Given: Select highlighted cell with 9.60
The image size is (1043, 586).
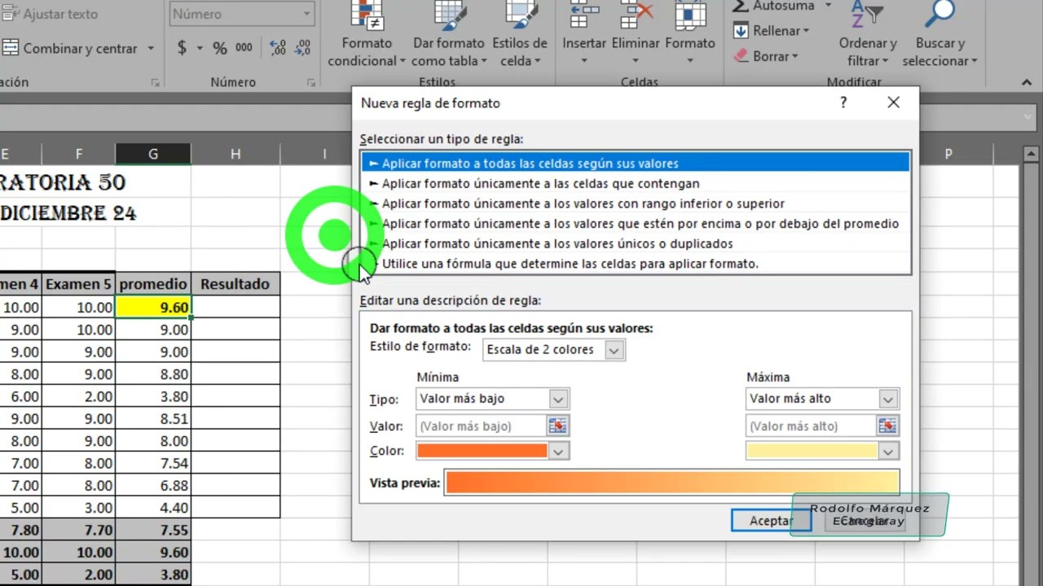Looking at the screenshot, I should 153,307.
